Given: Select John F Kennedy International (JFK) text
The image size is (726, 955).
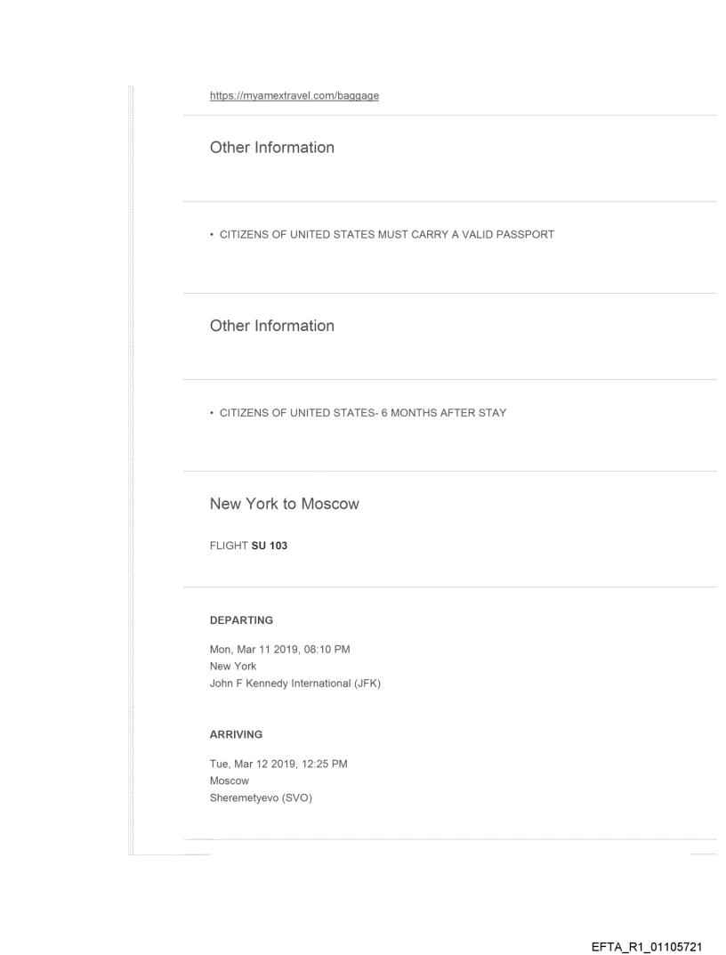Looking at the screenshot, I should click(x=295, y=683).
